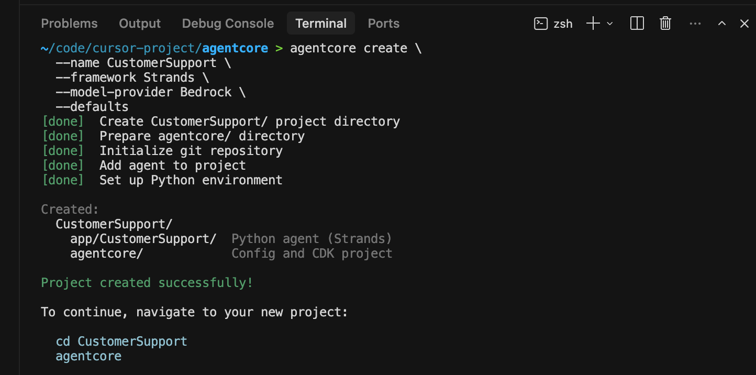Click 'Project created successfully!' message
Image resolution: width=756 pixels, height=375 pixels.
pos(147,283)
